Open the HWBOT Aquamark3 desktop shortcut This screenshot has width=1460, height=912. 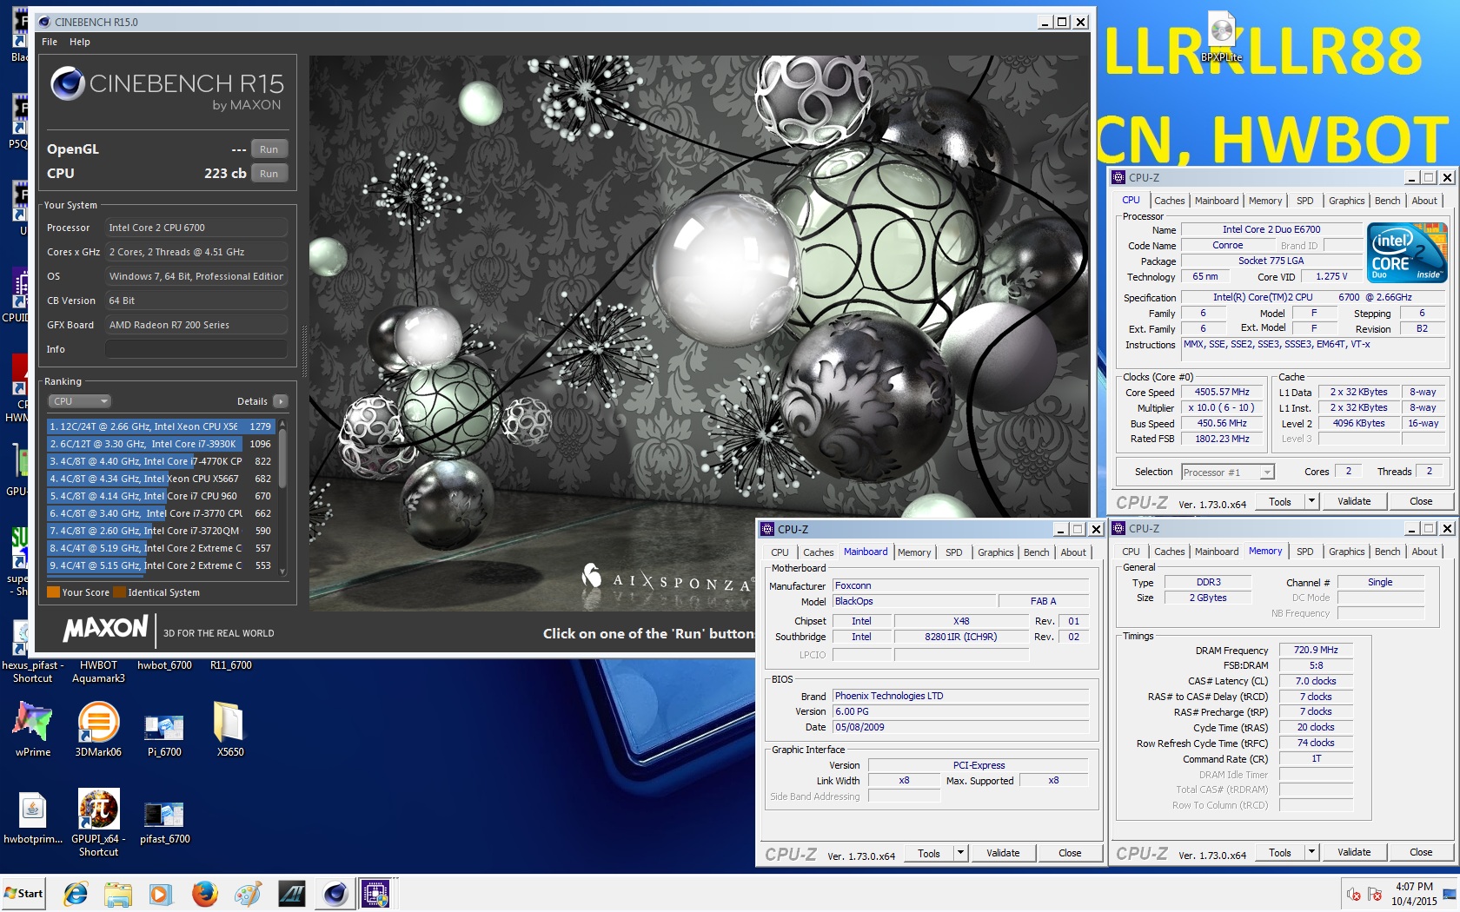pyautogui.click(x=98, y=671)
